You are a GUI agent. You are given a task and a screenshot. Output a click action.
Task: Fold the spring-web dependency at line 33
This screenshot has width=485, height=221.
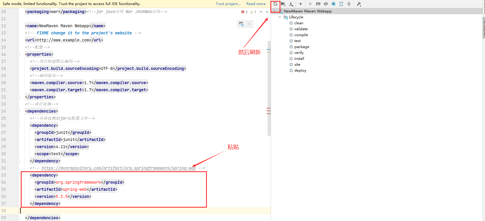tap(18, 175)
